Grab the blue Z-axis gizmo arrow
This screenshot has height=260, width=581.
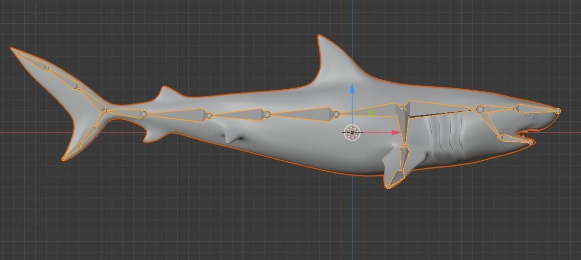(352, 89)
